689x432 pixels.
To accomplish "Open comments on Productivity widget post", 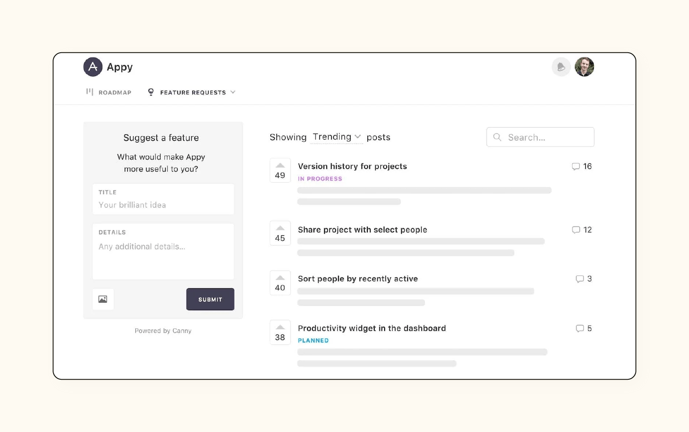I will (579, 328).
